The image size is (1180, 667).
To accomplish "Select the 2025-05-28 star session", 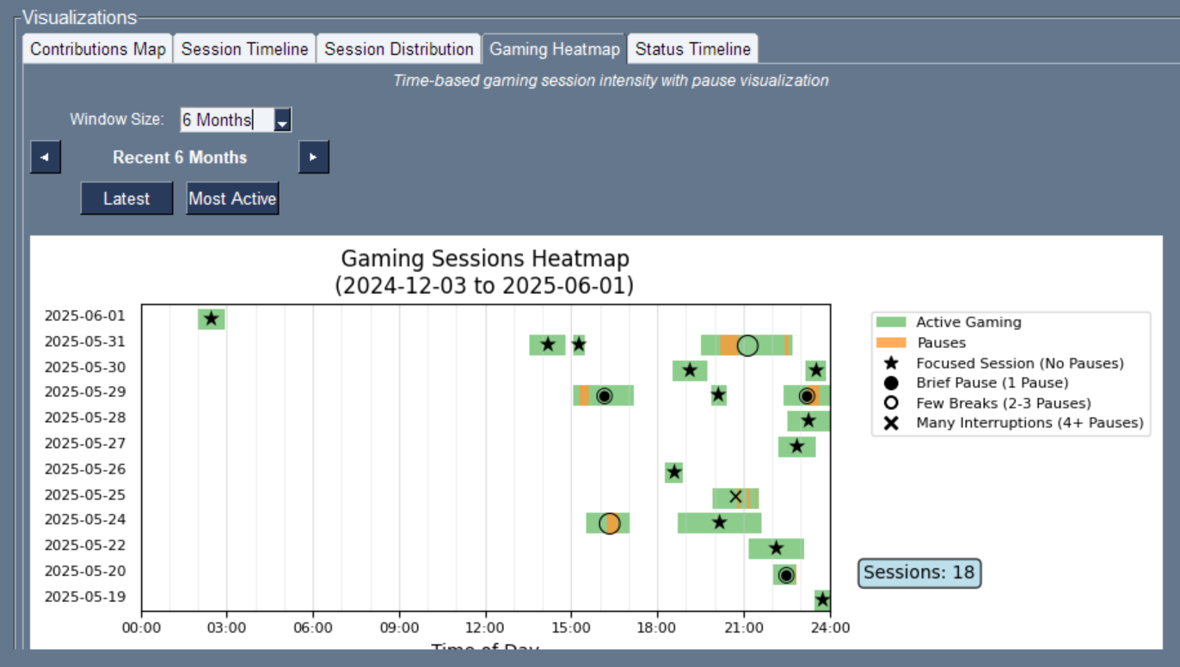I will [x=808, y=420].
